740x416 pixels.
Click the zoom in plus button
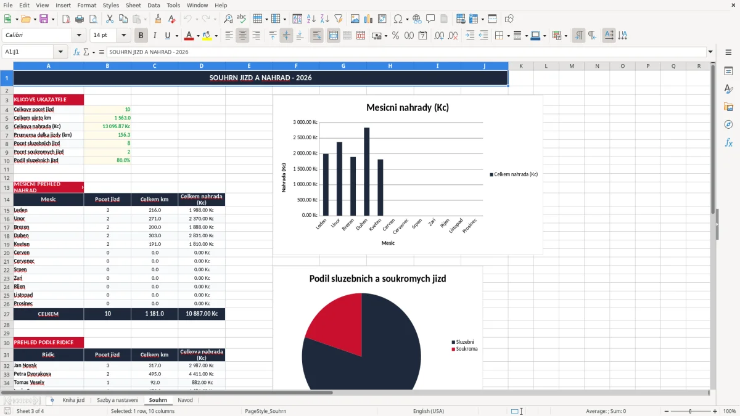pos(715,411)
